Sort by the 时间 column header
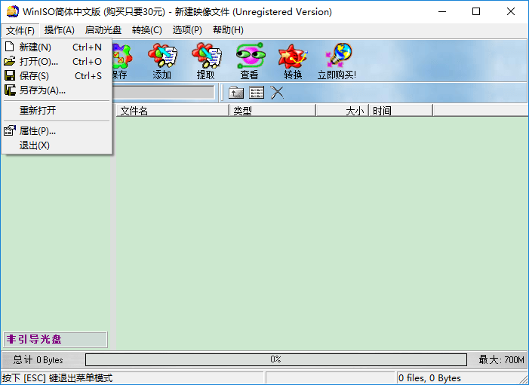The image size is (529, 385). pos(401,111)
